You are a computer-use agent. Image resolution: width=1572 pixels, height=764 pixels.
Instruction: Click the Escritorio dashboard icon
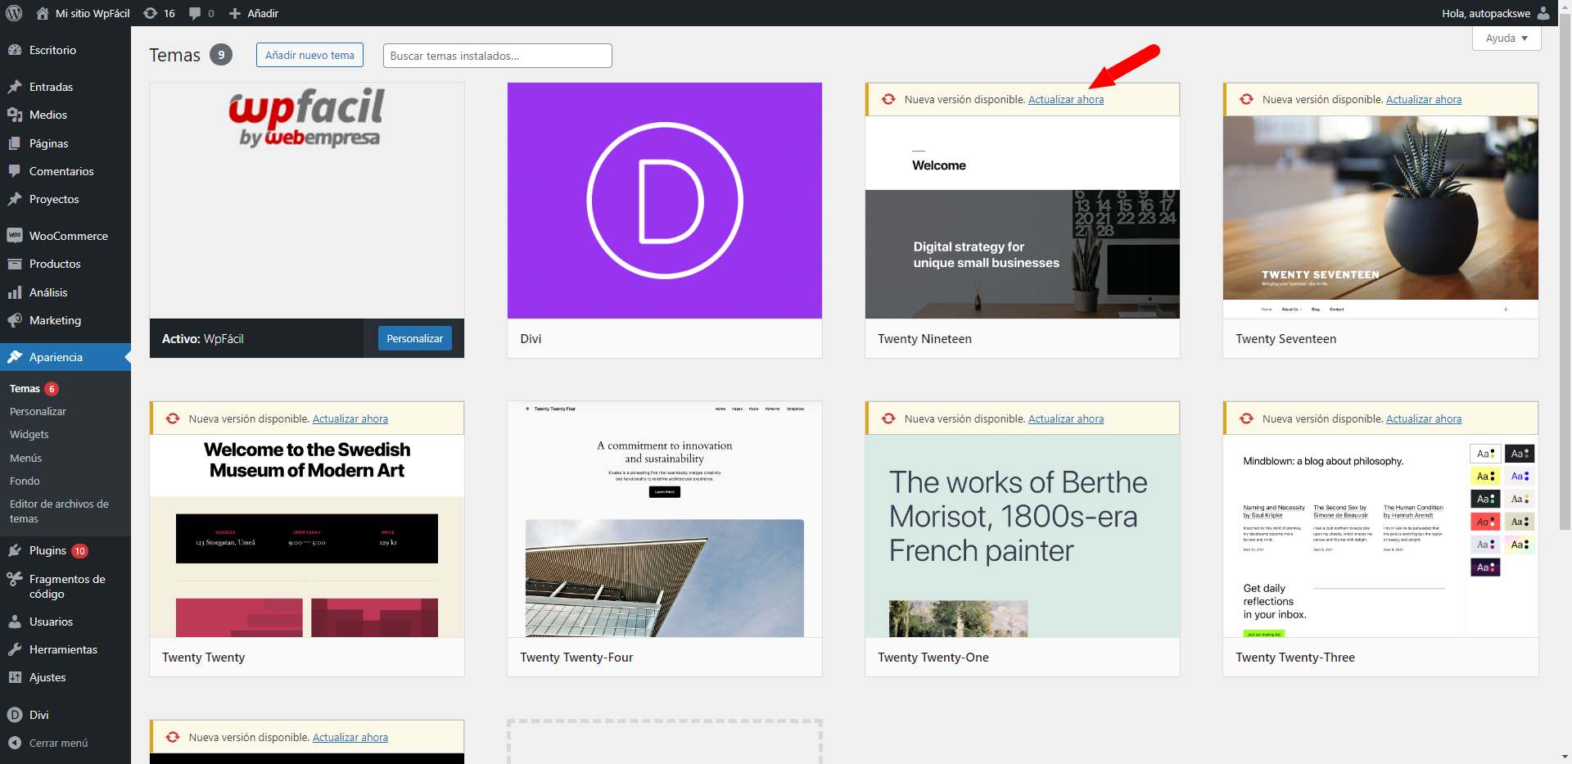(x=15, y=50)
